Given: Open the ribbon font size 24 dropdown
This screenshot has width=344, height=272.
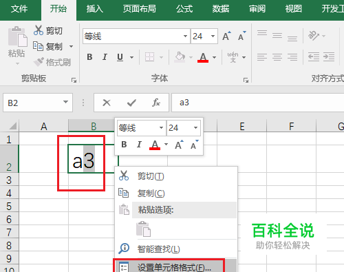Looking at the screenshot, I should (213, 36).
